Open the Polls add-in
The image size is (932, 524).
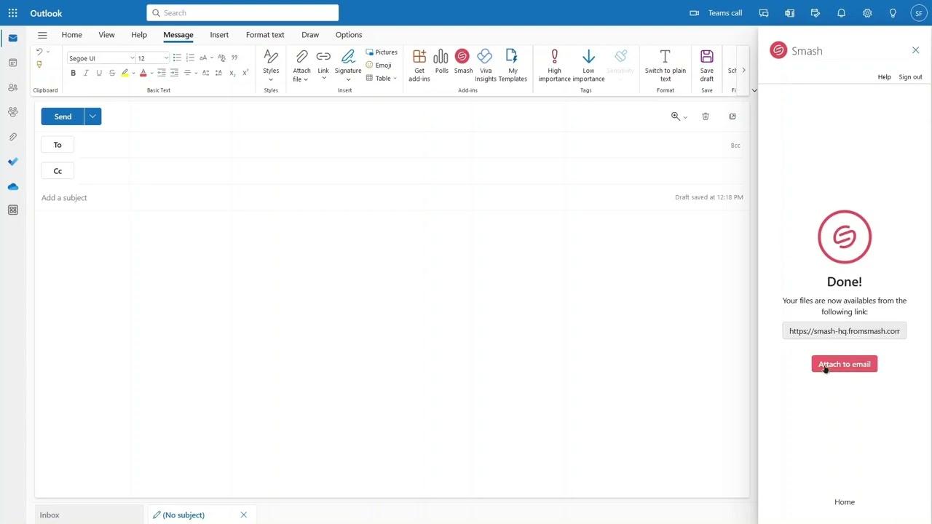(441, 62)
